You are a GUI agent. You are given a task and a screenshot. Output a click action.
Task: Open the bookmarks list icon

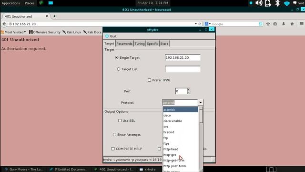click(x=275, y=24)
